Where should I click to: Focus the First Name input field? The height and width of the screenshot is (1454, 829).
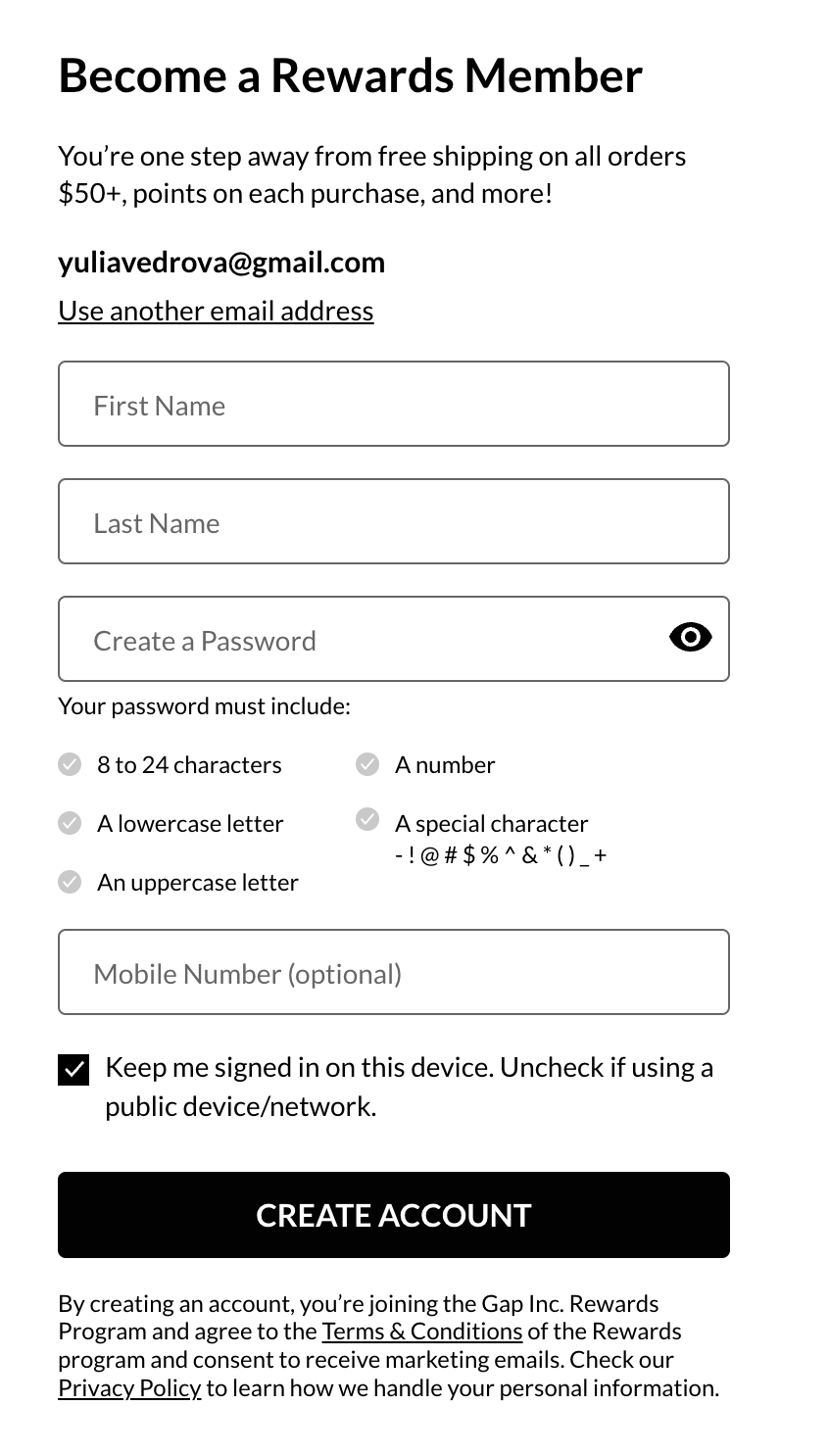click(393, 405)
